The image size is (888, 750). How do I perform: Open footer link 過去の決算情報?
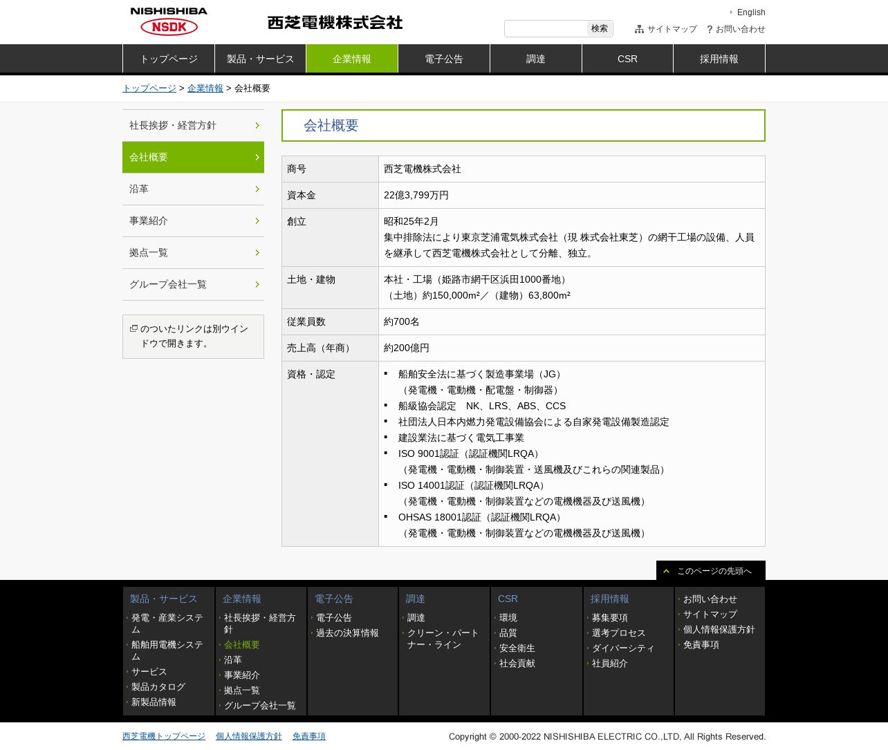click(347, 633)
